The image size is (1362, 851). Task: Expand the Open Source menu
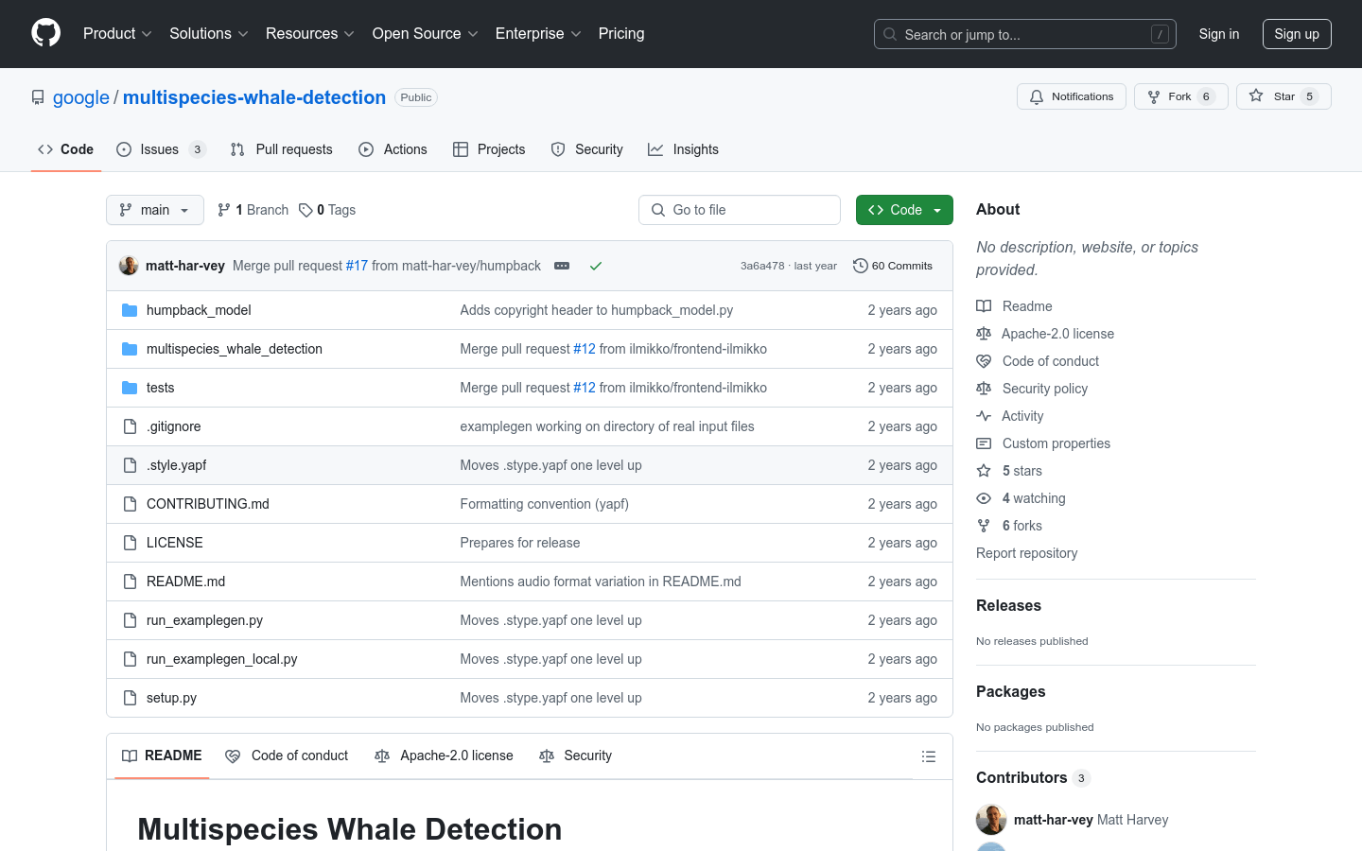point(426,33)
